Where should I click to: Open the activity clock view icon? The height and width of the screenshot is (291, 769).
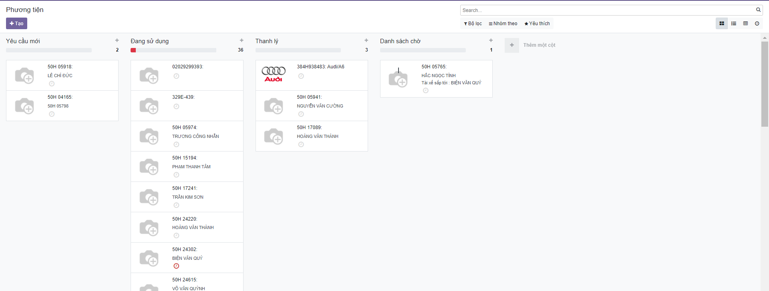click(x=757, y=24)
